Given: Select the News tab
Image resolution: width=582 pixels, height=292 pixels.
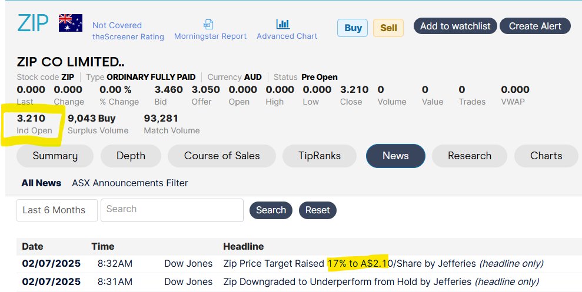Looking at the screenshot, I should pos(395,156).
